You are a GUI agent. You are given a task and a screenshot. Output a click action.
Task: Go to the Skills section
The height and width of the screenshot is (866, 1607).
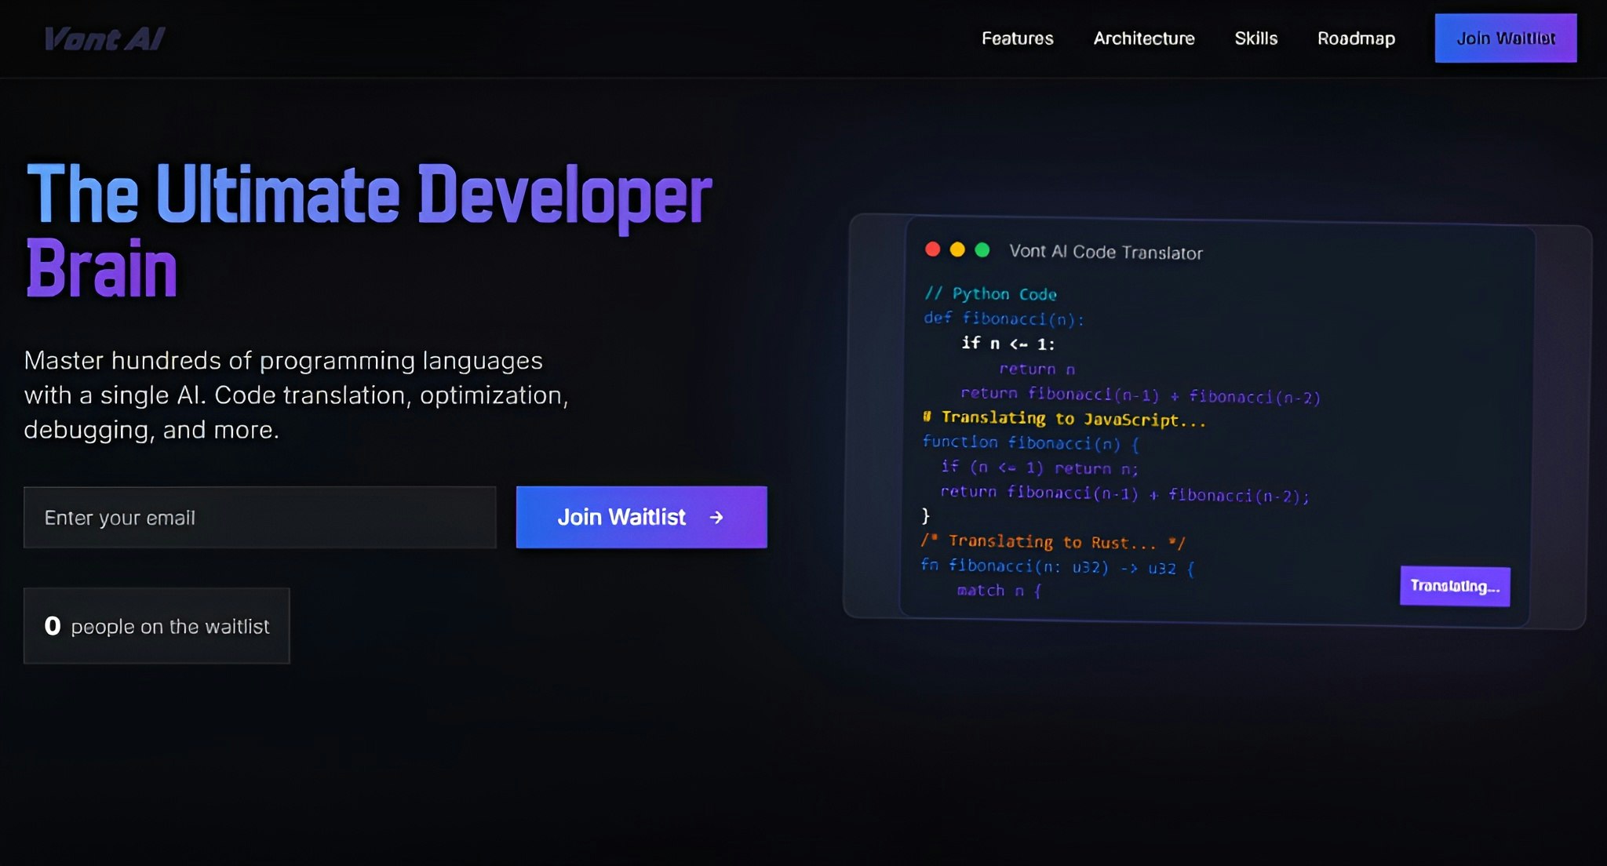(x=1255, y=38)
